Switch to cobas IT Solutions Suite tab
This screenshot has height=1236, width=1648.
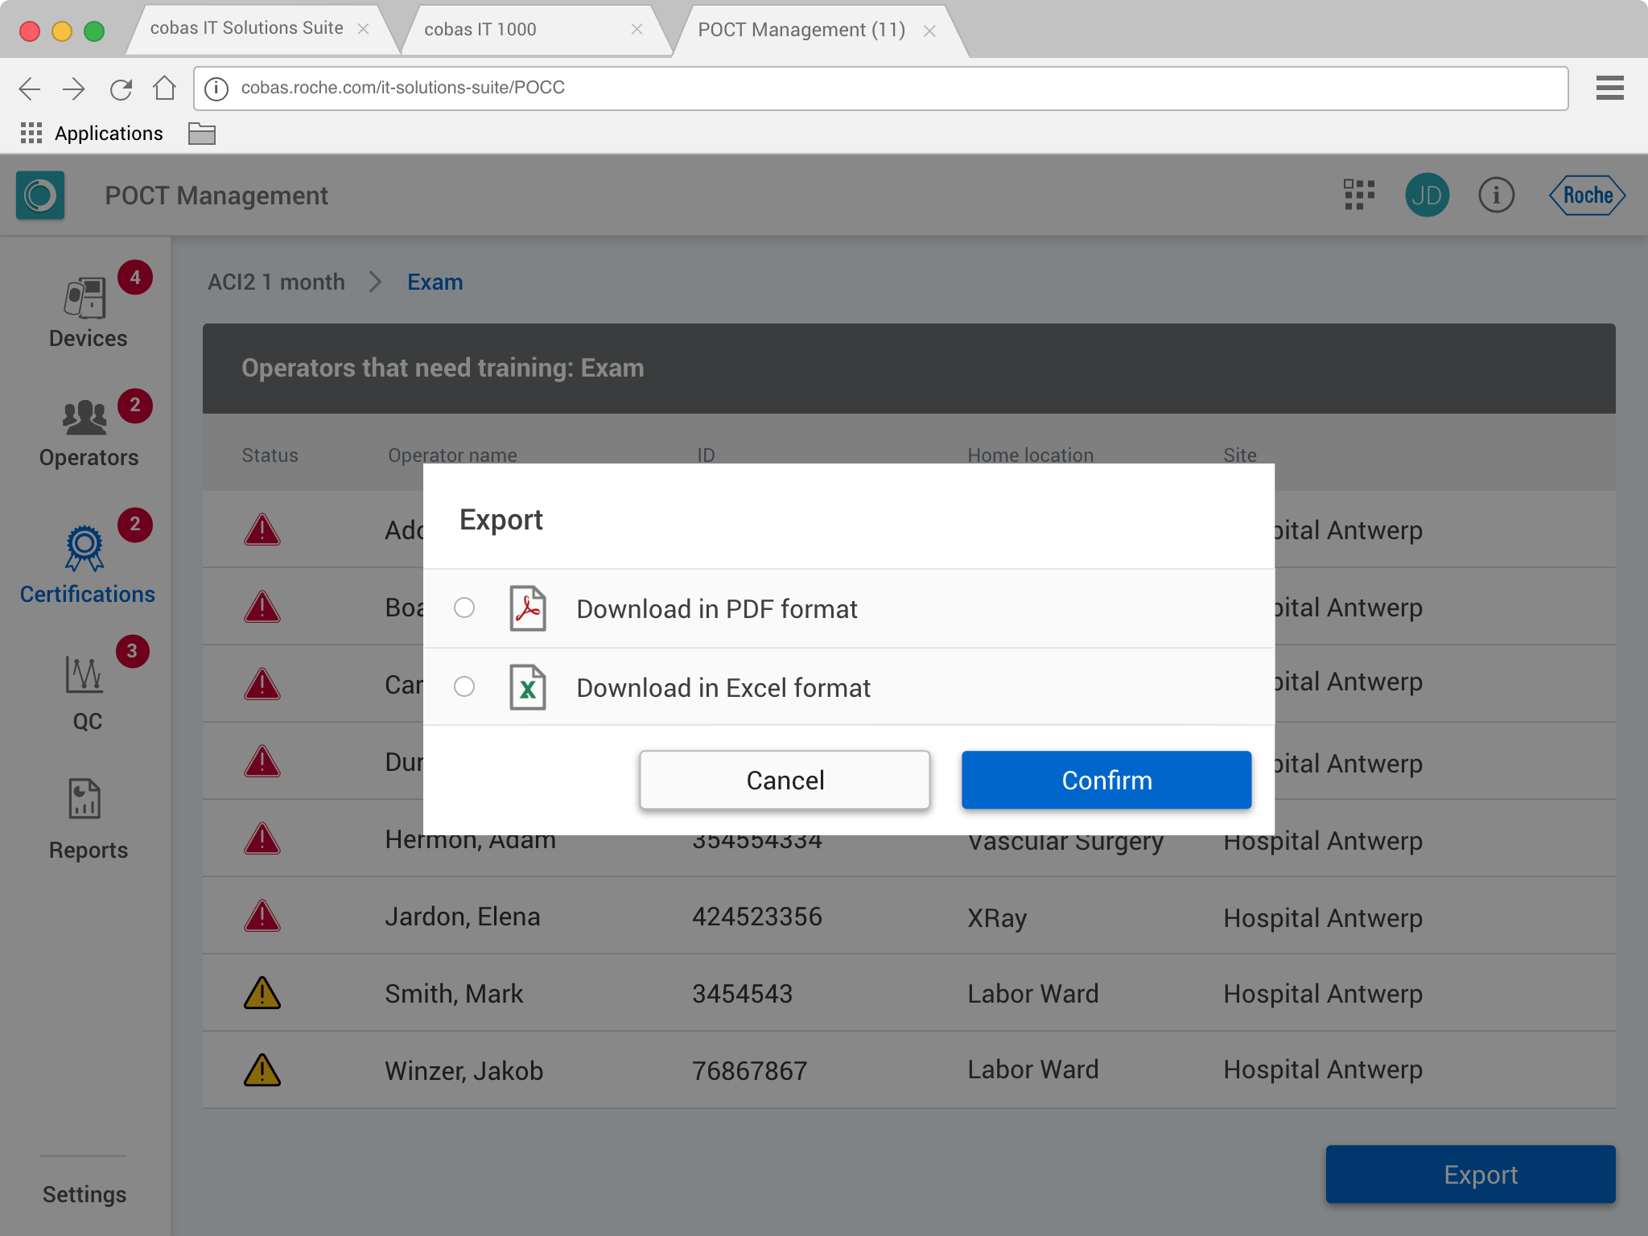pos(246,28)
